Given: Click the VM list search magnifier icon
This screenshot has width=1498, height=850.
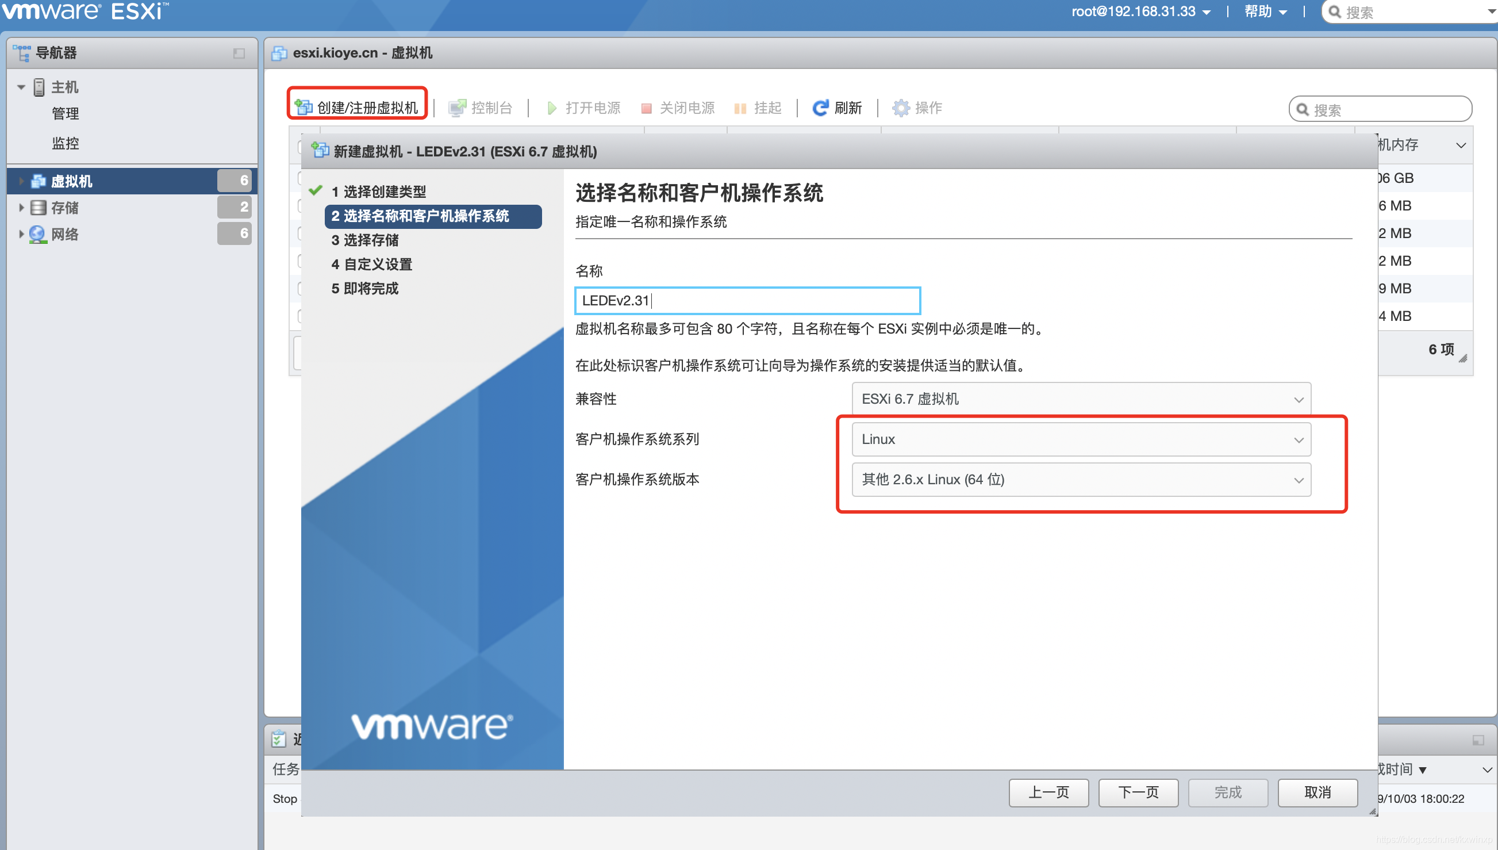Looking at the screenshot, I should tap(1302, 110).
